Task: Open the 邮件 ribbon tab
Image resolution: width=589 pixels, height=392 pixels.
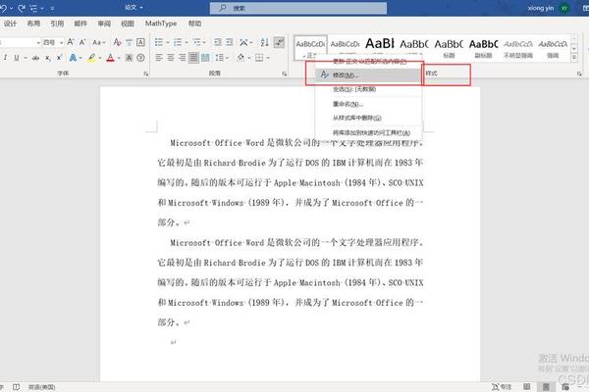Action: point(80,24)
